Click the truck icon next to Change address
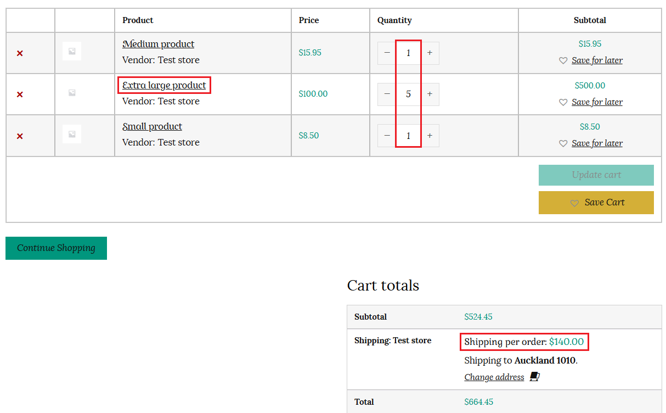The image size is (666, 413). pyautogui.click(x=535, y=377)
